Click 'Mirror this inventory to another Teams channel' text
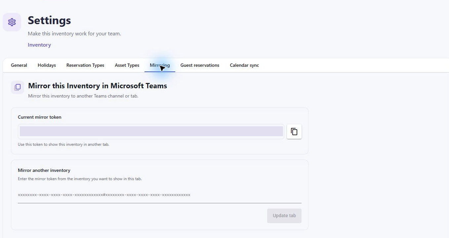Image resolution: width=449 pixels, height=238 pixels. point(83,96)
